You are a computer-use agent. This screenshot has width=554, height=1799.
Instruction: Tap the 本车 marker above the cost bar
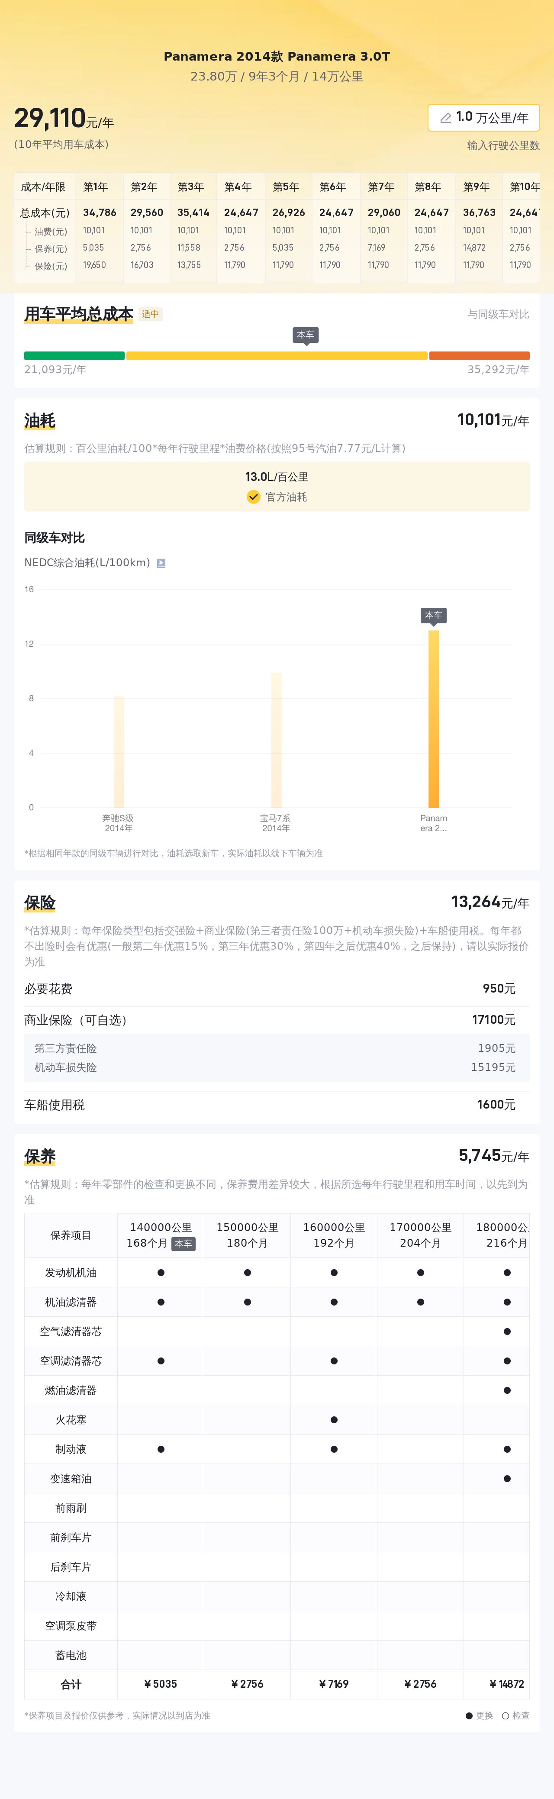click(x=305, y=335)
